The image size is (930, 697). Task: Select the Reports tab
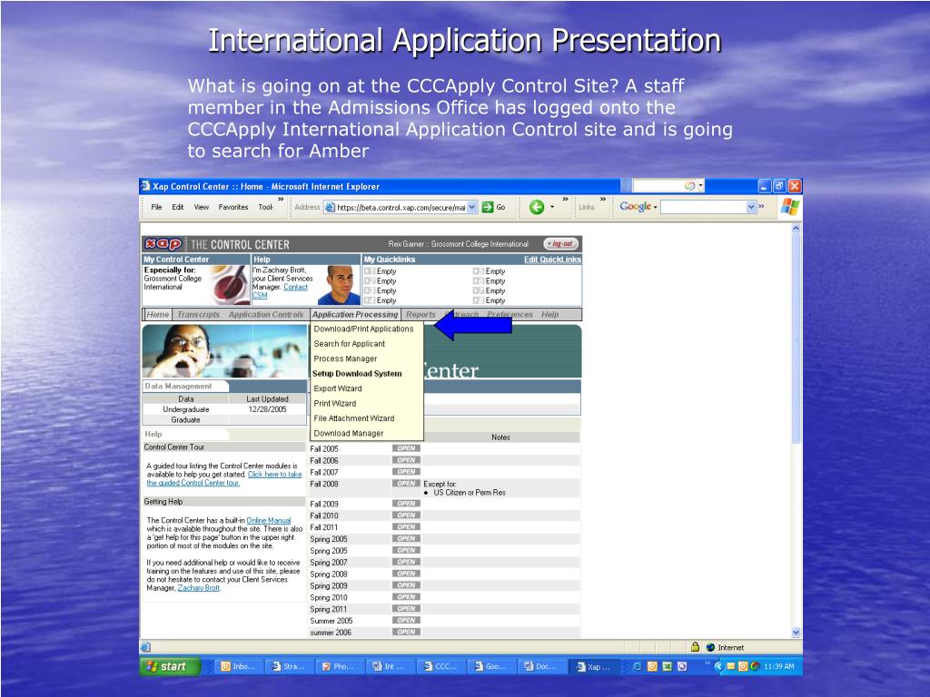(x=420, y=314)
